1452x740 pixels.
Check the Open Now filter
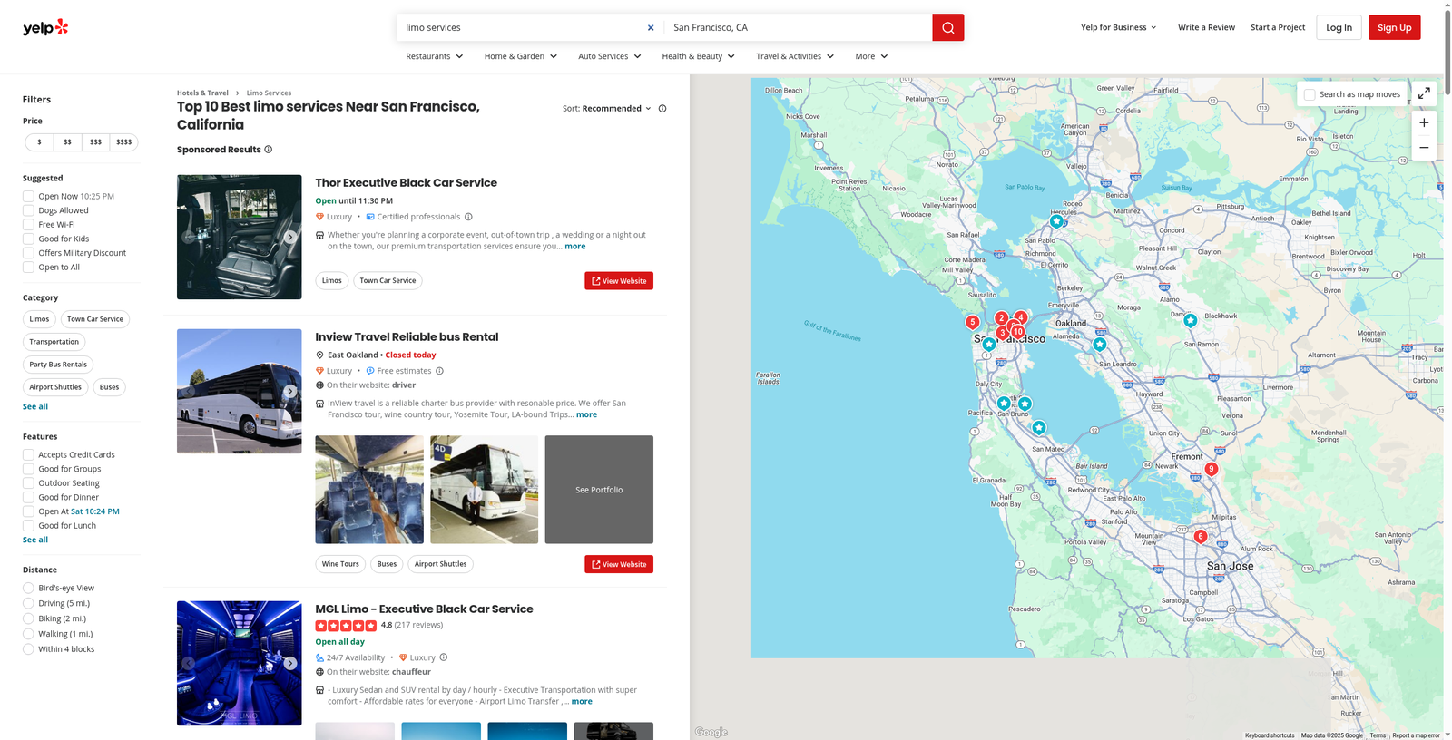(28, 196)
